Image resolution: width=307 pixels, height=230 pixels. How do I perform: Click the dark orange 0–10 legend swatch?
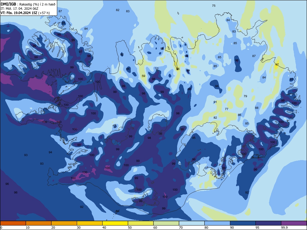point(13,223)
